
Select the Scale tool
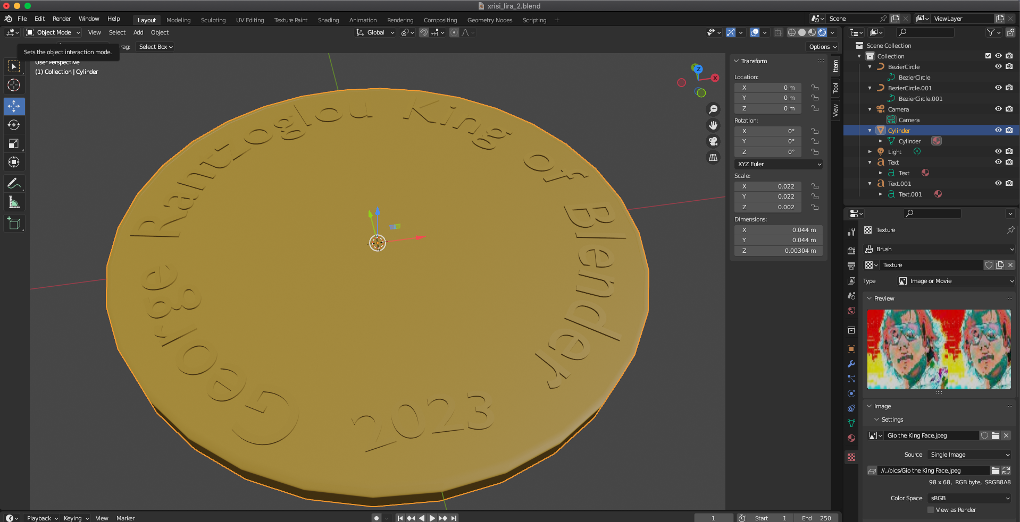pos(14,143)
